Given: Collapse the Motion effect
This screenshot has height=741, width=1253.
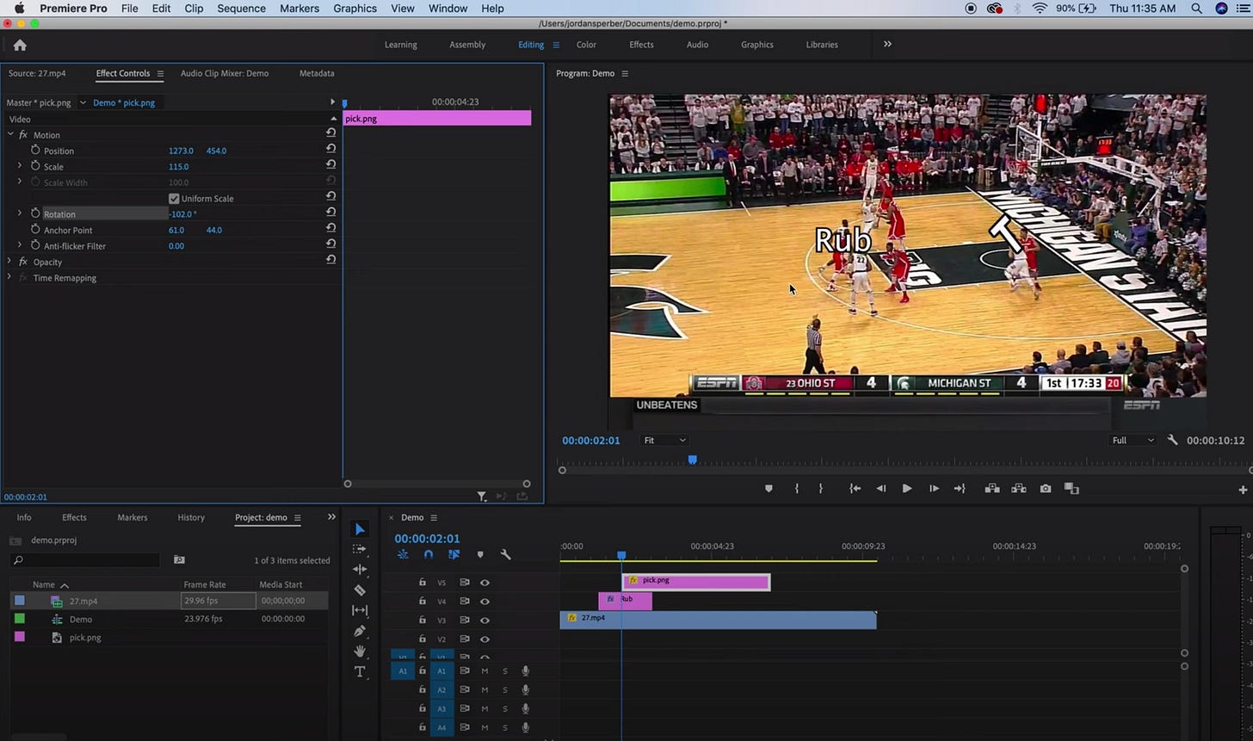Looking at the screenshot, I should (10, 134).
